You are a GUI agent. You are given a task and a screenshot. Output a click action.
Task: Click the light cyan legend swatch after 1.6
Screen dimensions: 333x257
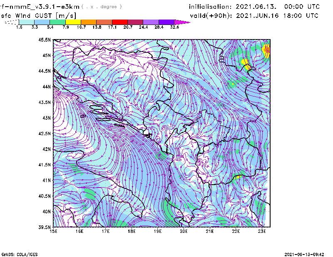(x=27, y=22)
